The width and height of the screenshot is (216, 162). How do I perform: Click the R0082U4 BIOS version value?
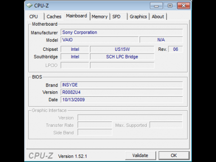pyautogui.click(x=122, y=92)
